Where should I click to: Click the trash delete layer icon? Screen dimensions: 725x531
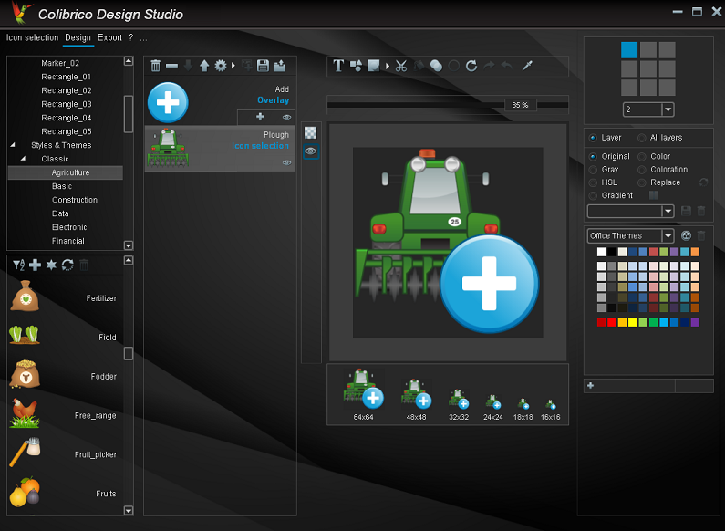pos(155,66)
